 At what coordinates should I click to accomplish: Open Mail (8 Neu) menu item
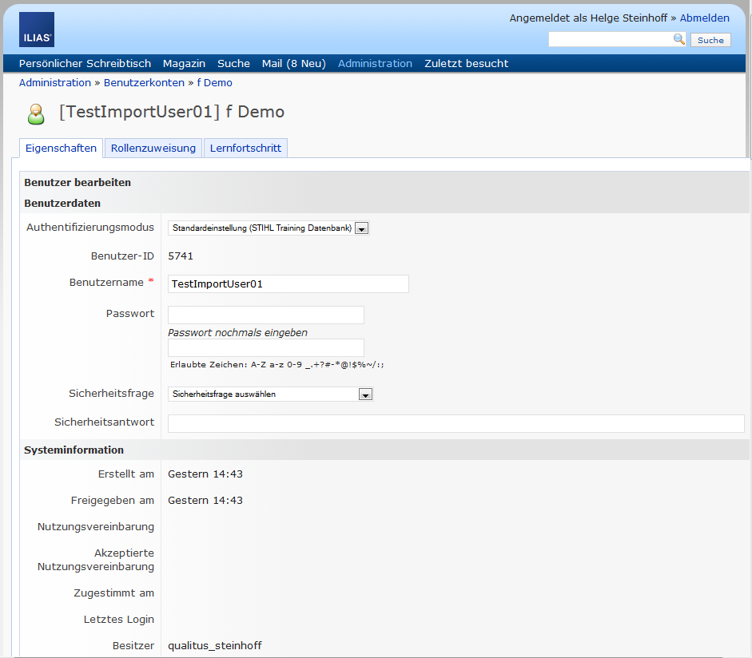coord(293,64)
